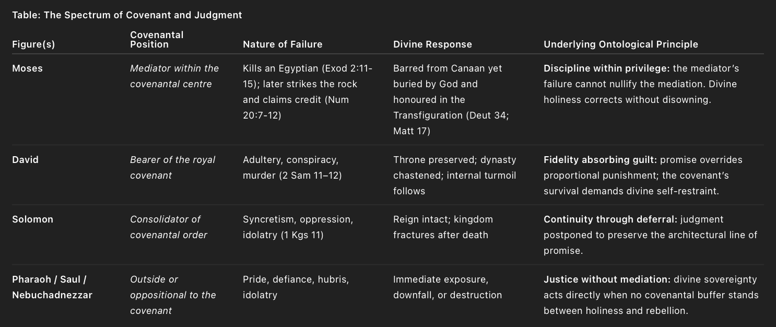Click the table title about Covenant and Judgment
This screenshot has height=327, width=776.
127,15
